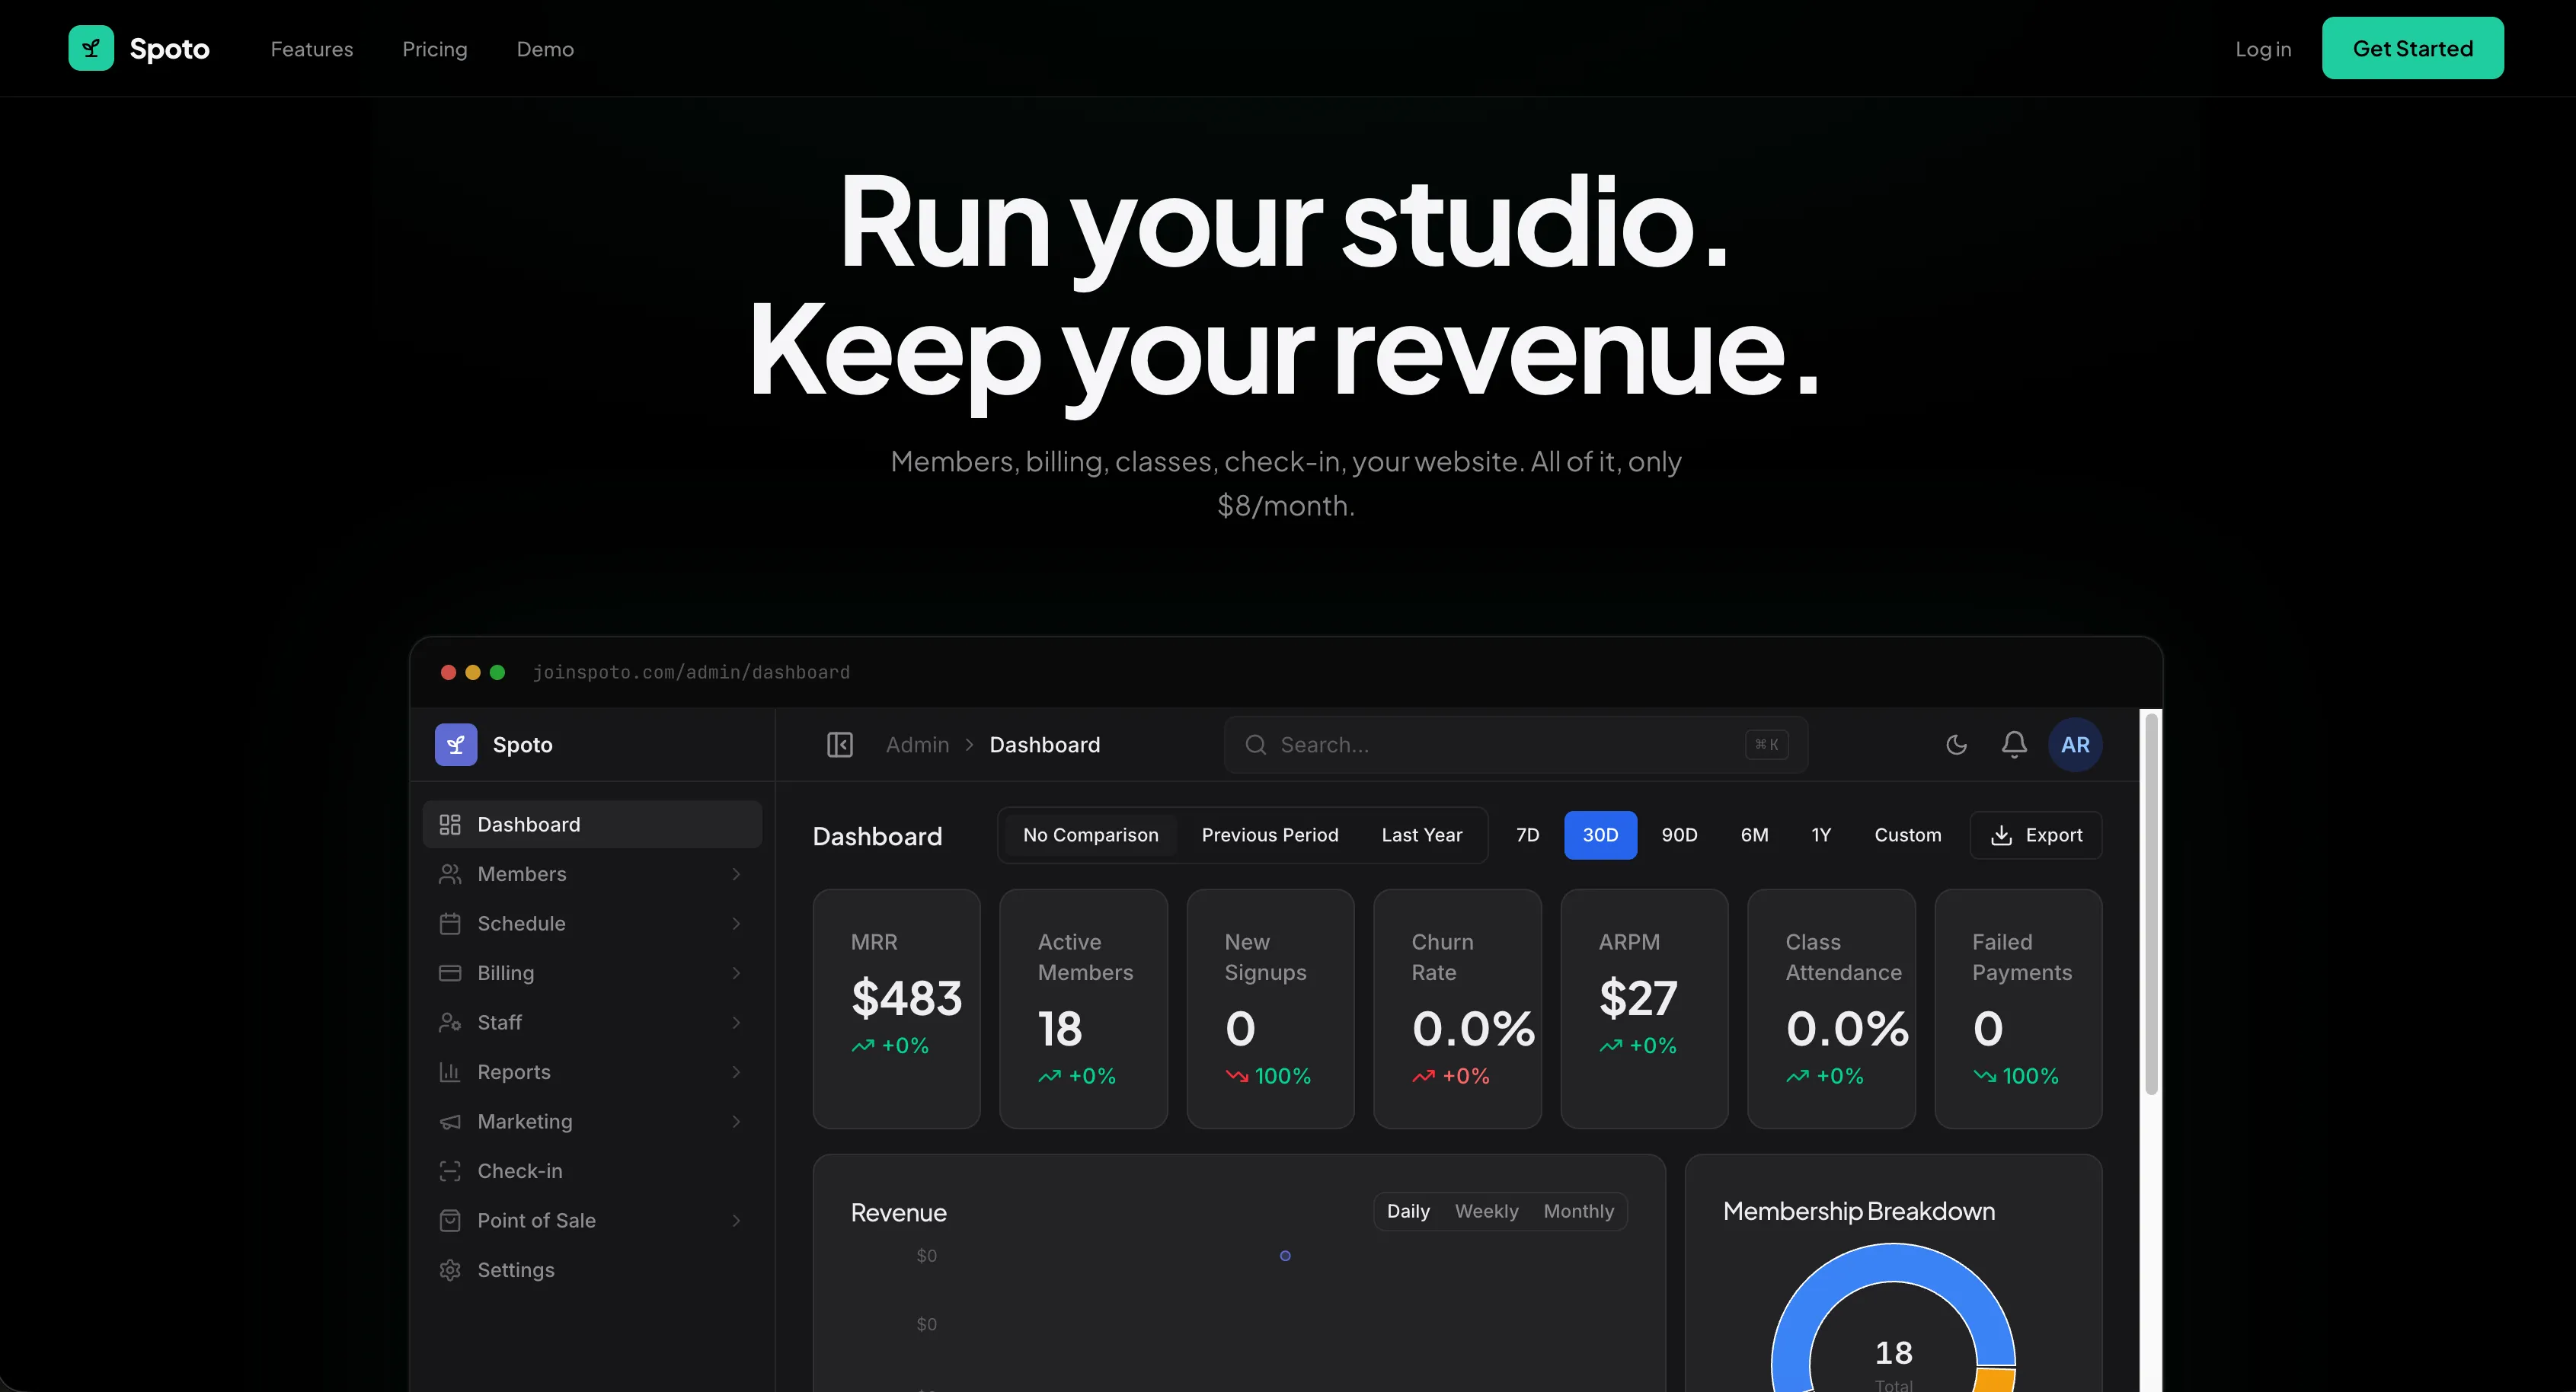Open the Custom date range picker
This screenshot has height=1392, width=2576.
coord(1908,835)
